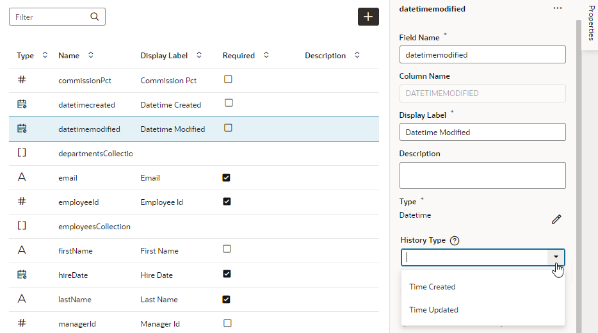Click the Description text box
Image resolution: width=598 pixels, height=333 pixels.
click(482, 175)
